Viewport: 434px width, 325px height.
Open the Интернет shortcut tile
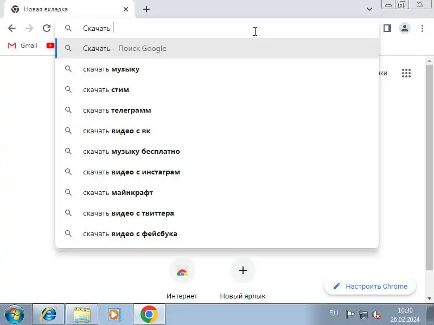pos(182,279)
